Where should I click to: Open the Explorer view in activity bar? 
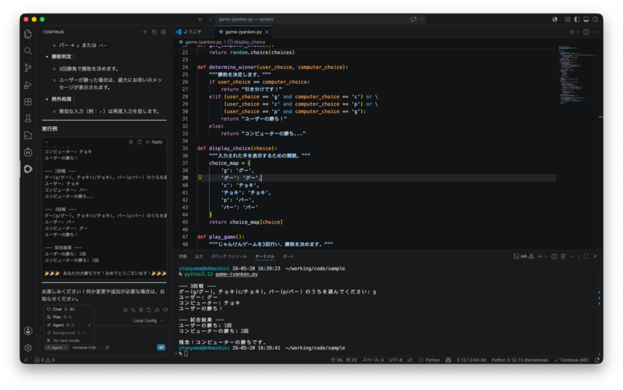[x=28, y=34]
